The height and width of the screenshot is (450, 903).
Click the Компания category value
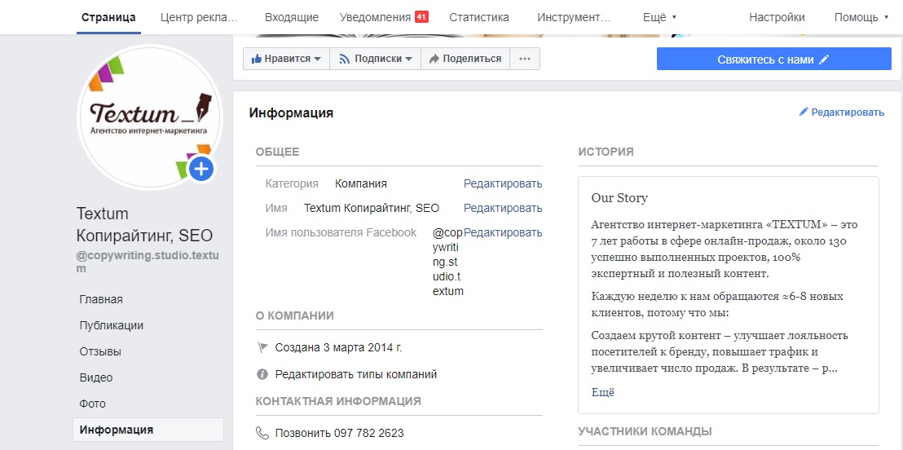pyautogui.click(x=361, y=183)
